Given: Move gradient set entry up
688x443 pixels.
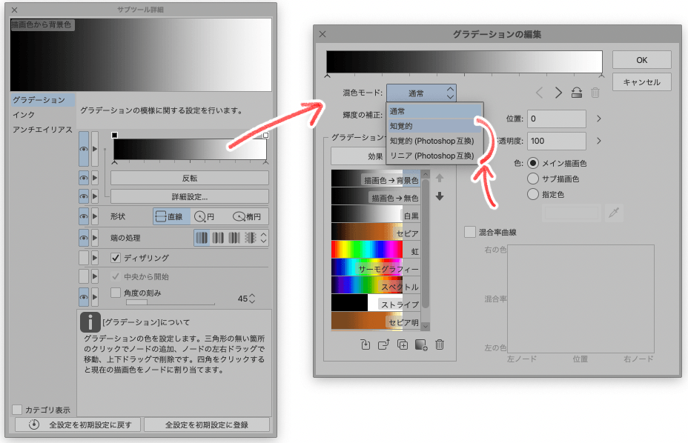Looking at the screenshot, I should click(x=440, y=178).
